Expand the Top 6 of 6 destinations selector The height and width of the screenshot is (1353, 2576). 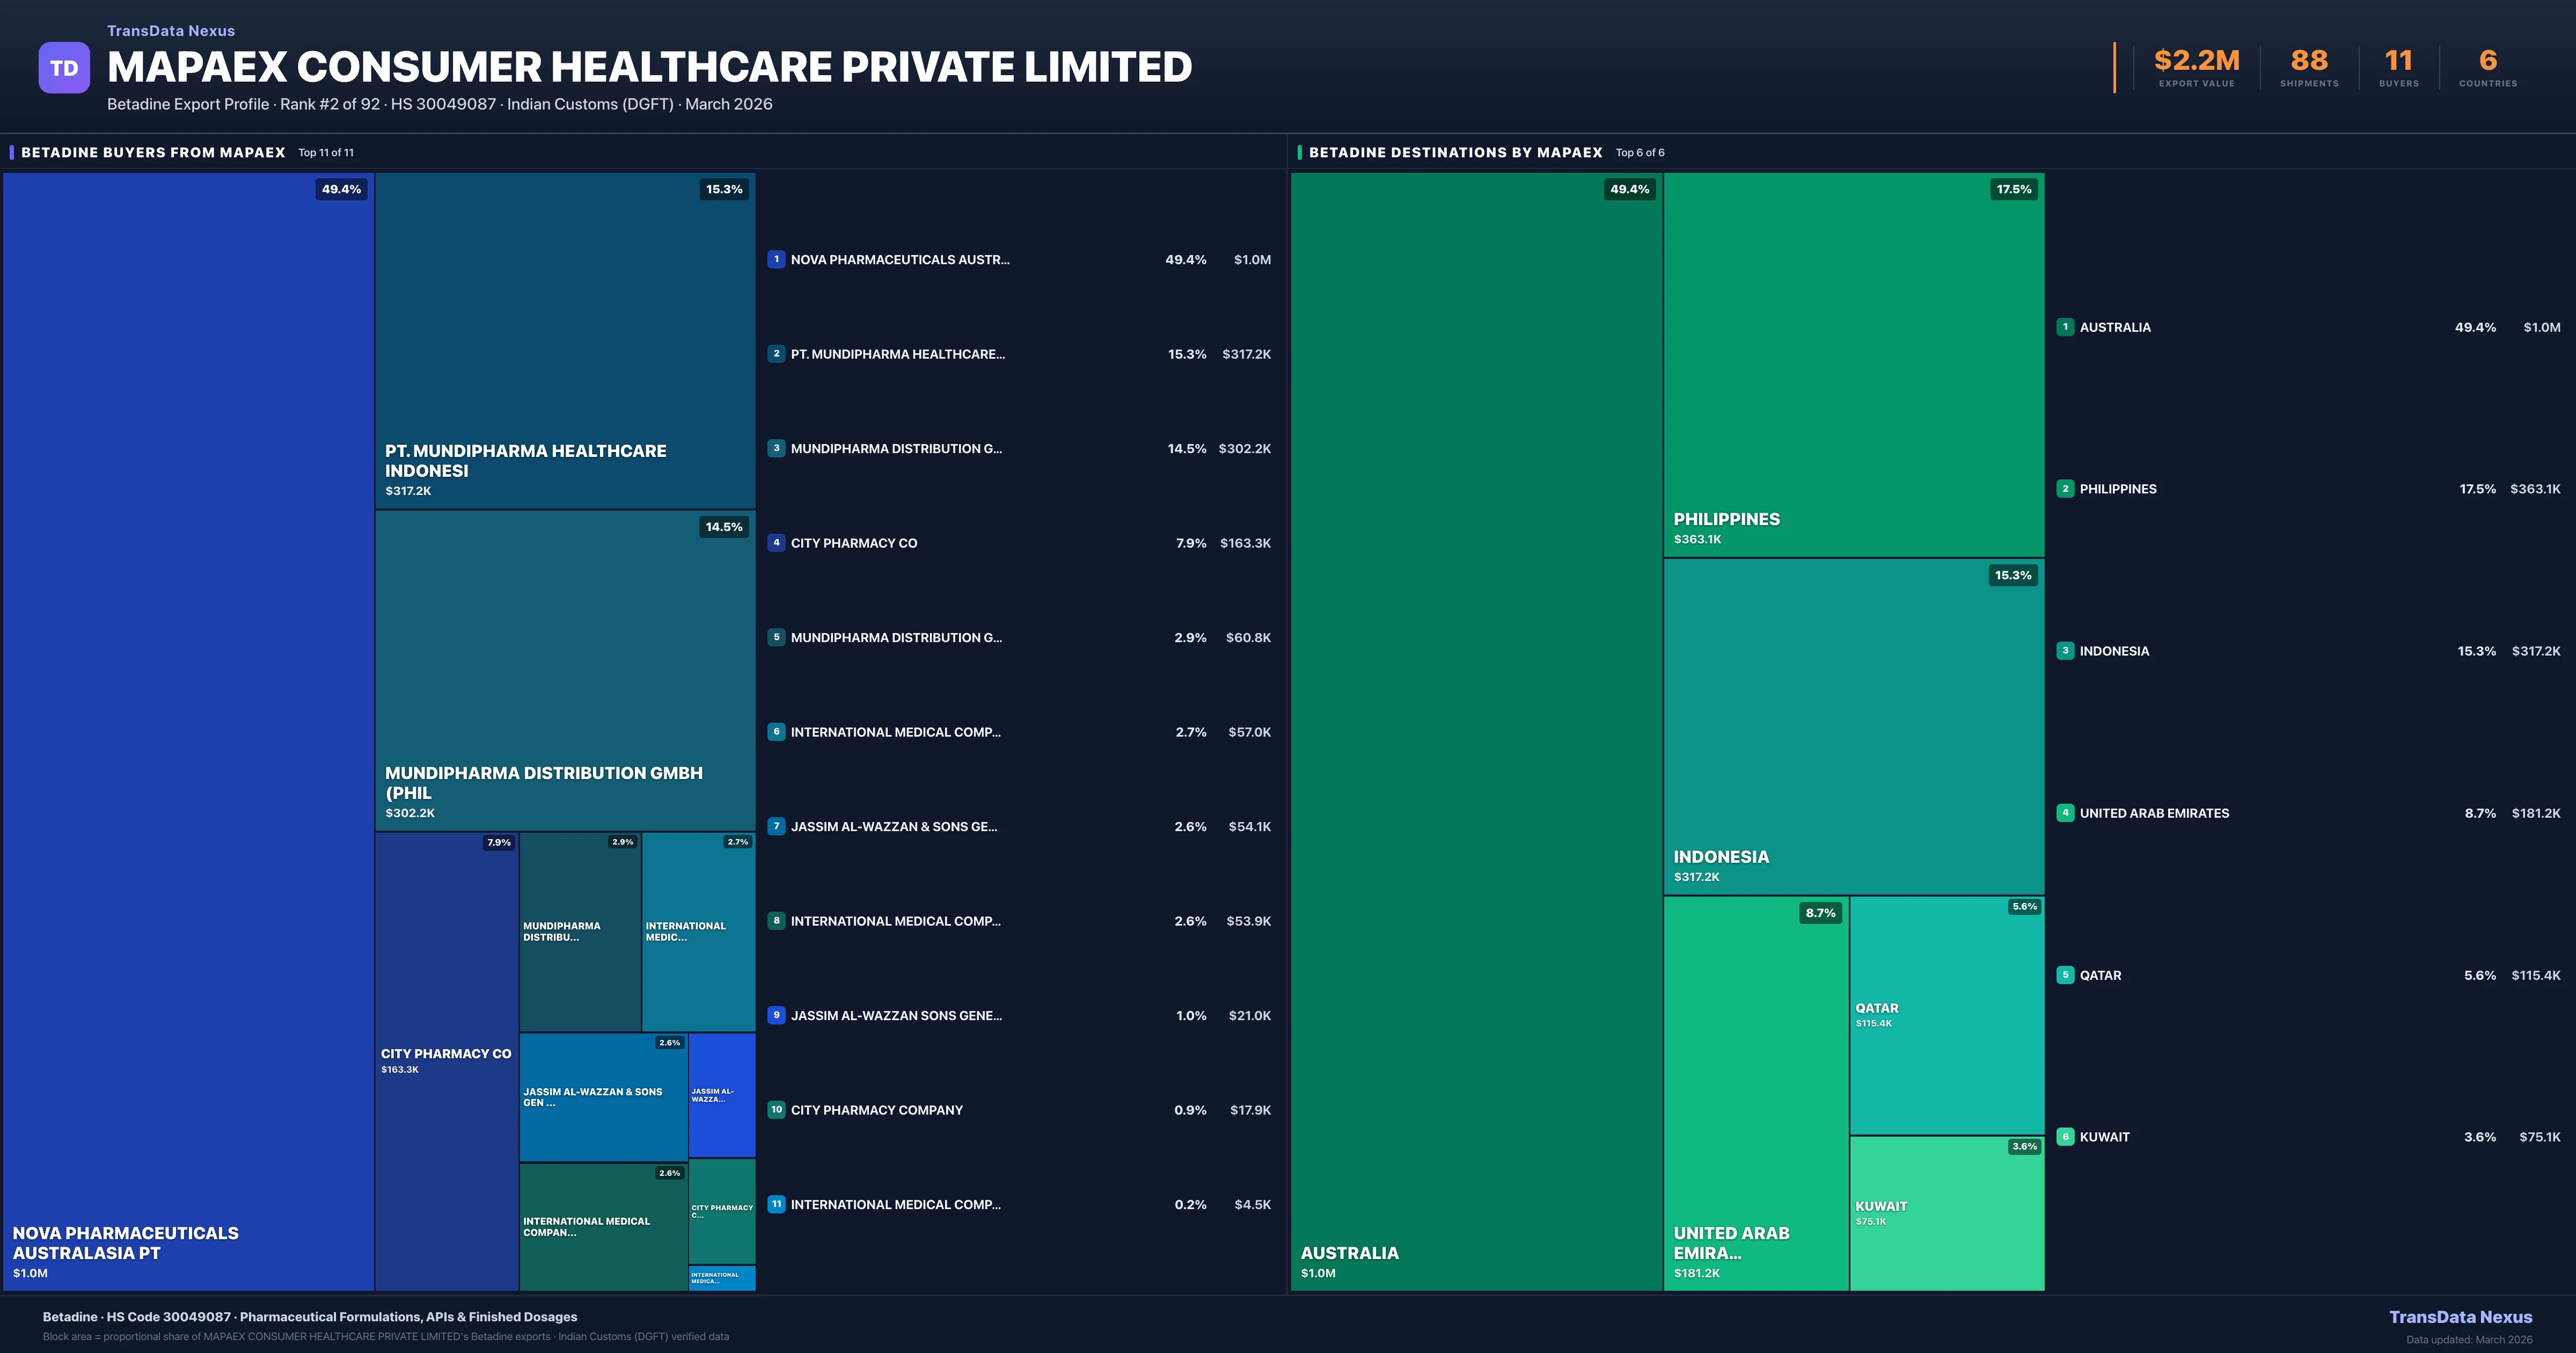click(x=1640, y=153)
